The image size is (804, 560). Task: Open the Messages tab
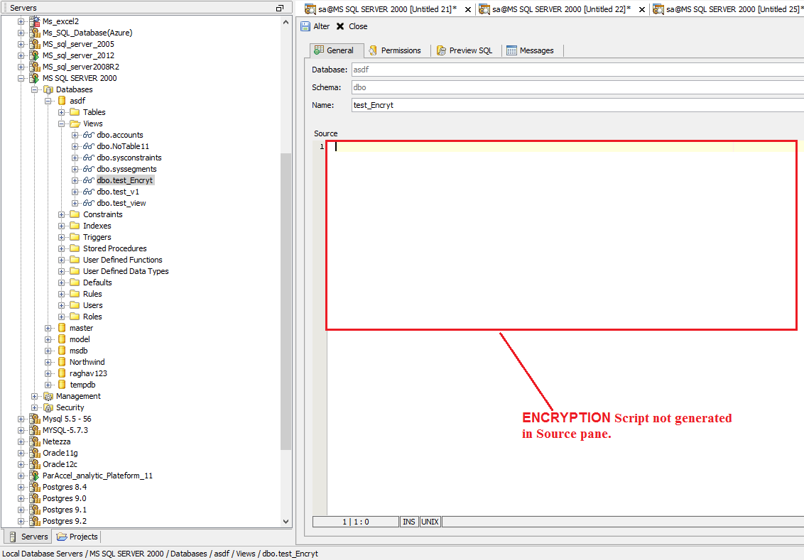click(530, 50)
